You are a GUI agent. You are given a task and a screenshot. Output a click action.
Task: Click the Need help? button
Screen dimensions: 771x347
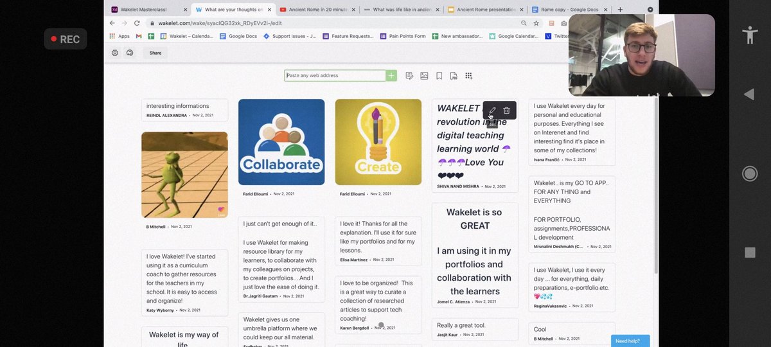(x=630, y=341)
